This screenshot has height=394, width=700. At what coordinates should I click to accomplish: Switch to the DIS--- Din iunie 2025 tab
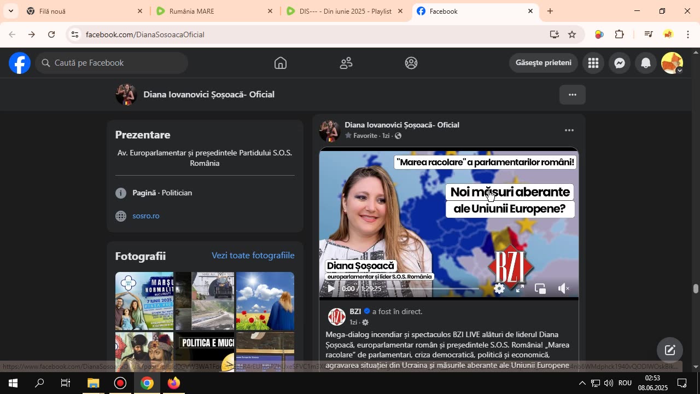345,11
